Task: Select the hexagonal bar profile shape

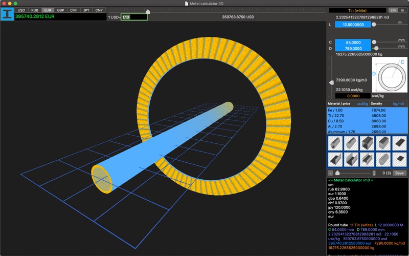Action: [x=383, y=159]
